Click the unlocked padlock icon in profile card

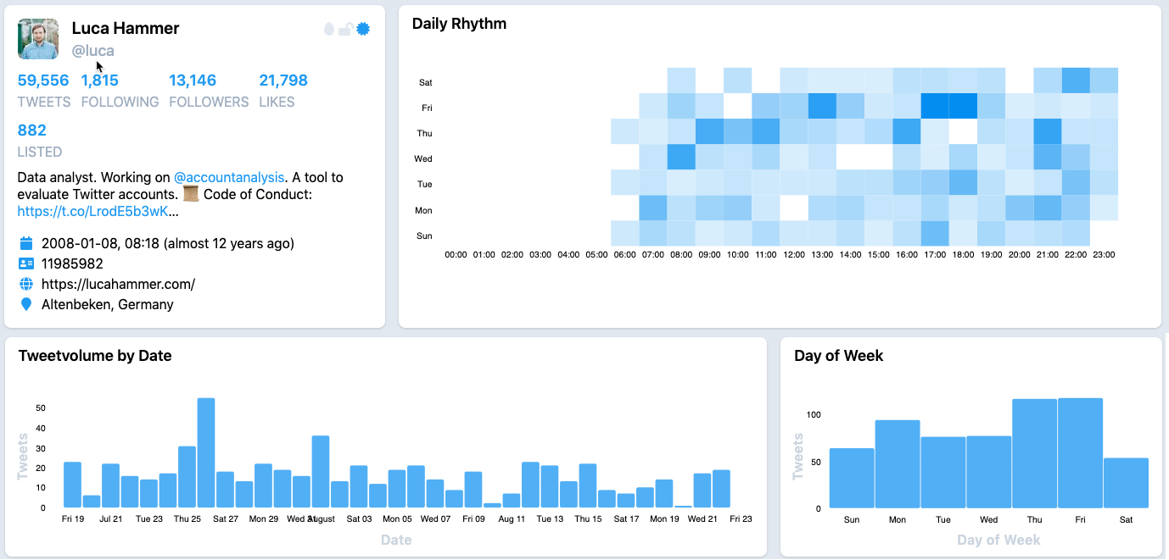pos(345,30)
